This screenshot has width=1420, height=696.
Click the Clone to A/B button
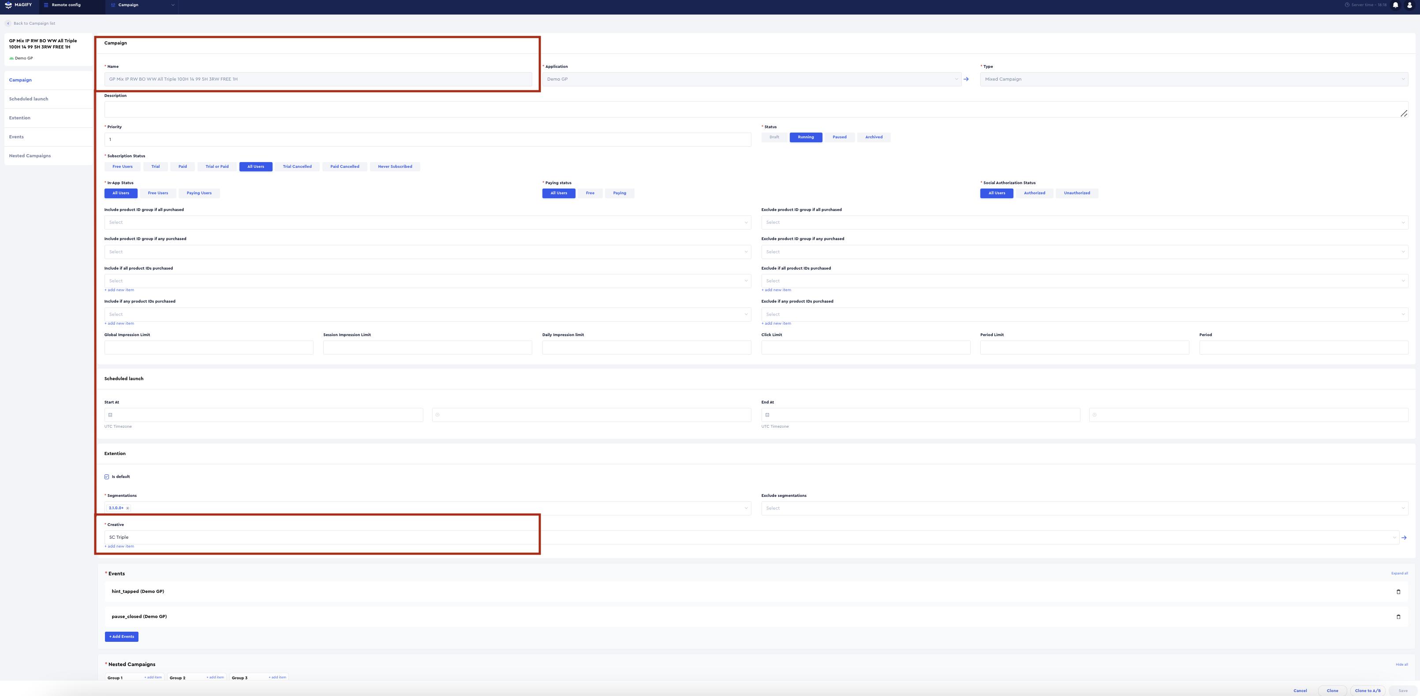[x=1367, y=691]
